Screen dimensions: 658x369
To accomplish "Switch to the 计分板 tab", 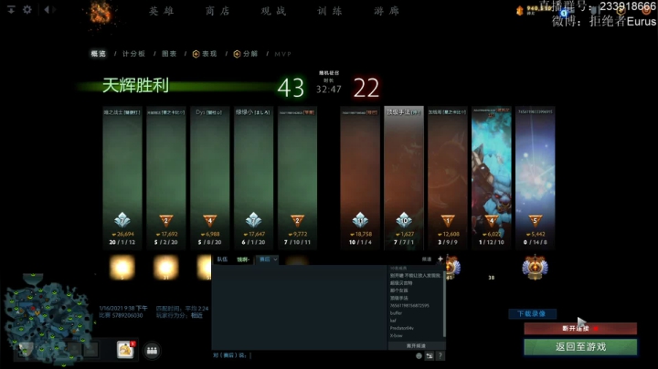I will [133, 54].
